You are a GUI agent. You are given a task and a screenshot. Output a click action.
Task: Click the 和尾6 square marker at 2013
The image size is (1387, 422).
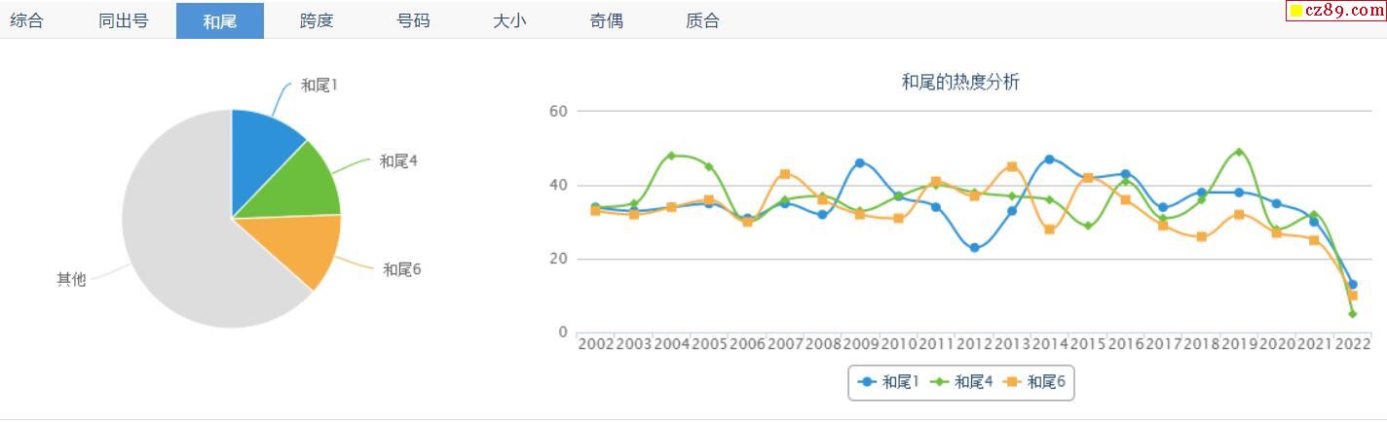click(x=1012, y=166)
